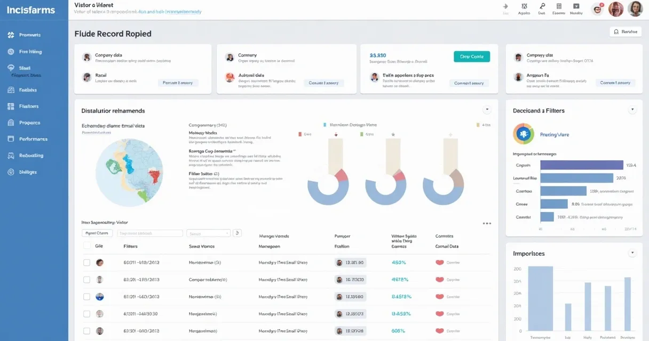Screen dimensions: 649x341
Task: Click the circular world map chart
Action: tap(130, 173)
